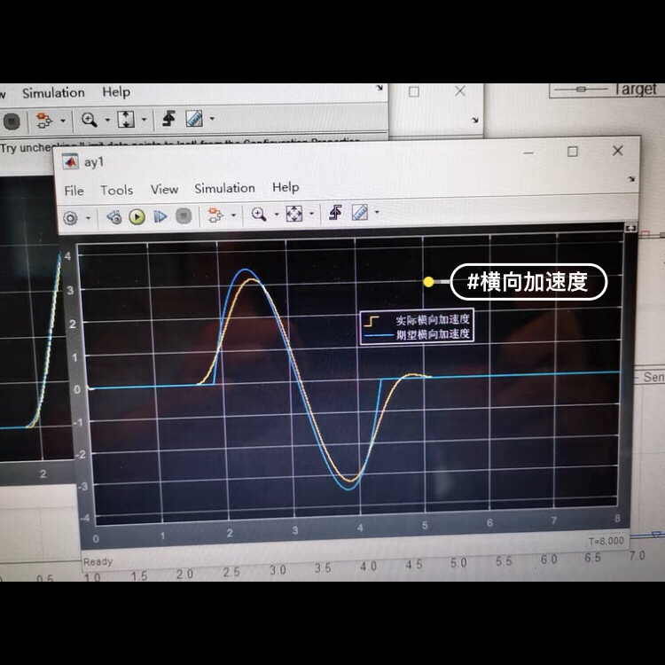Click the cursor measurements ruler icon in ay1

pyautogui.click(x=360, y=212)
